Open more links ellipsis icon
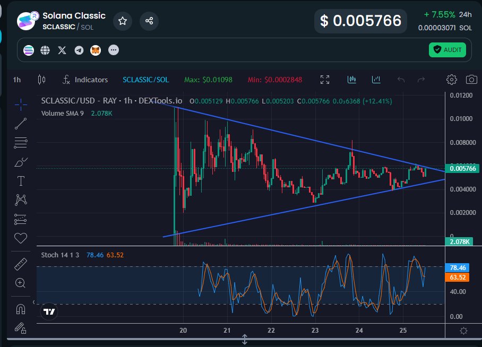 pyautogui.click(x=114, y=50)
